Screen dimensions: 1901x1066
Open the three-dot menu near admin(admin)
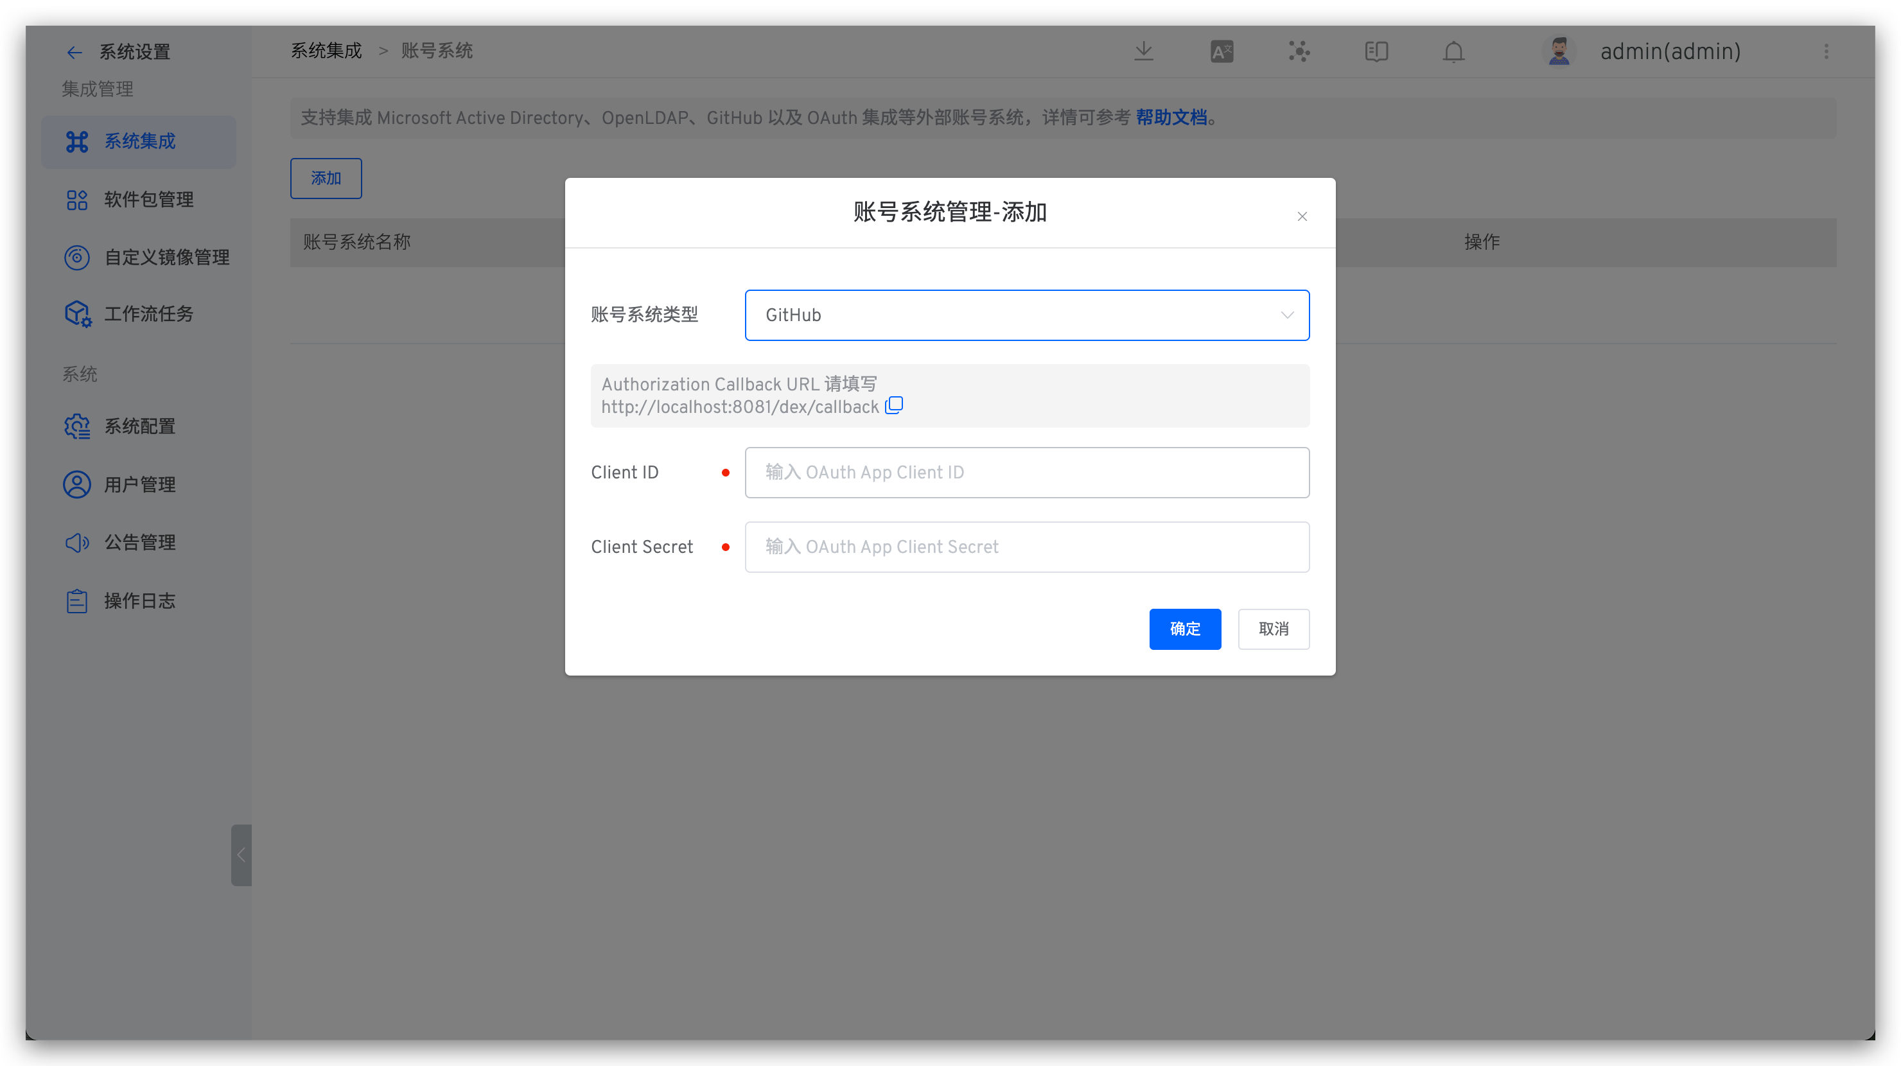(1828, 51)
